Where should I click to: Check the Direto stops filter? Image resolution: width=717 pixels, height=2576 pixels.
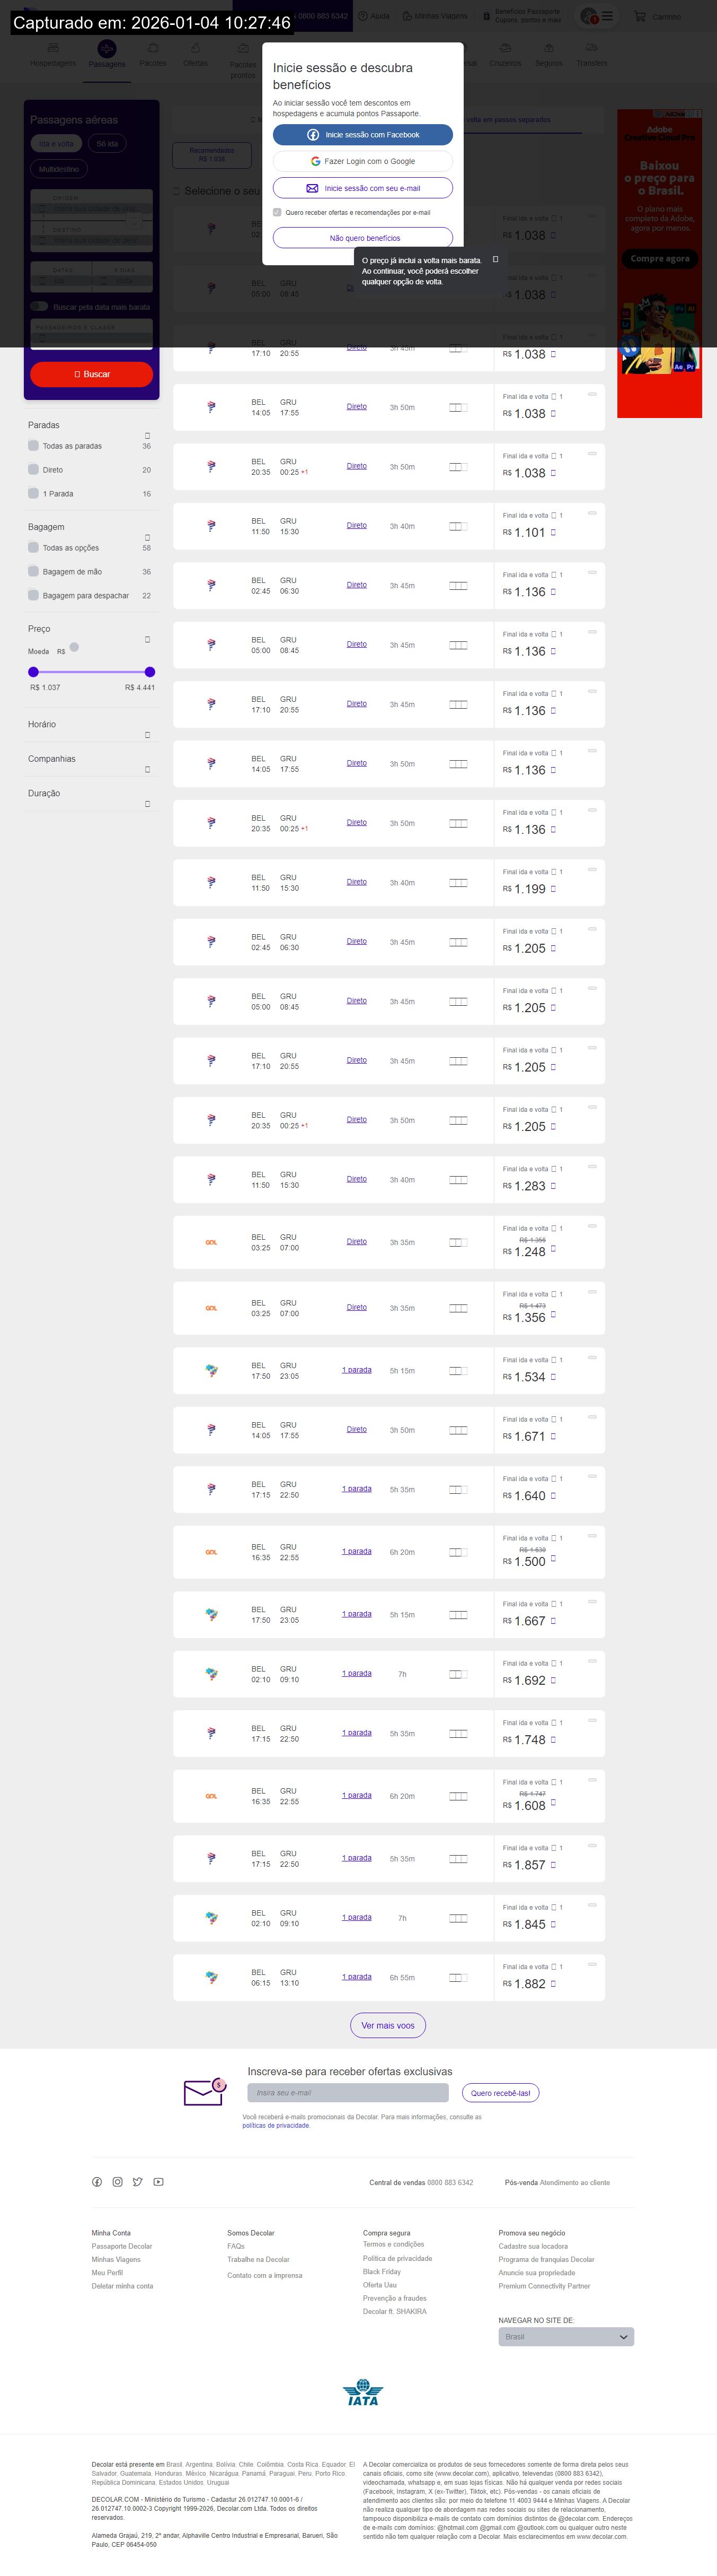click(x=34, y=469)
